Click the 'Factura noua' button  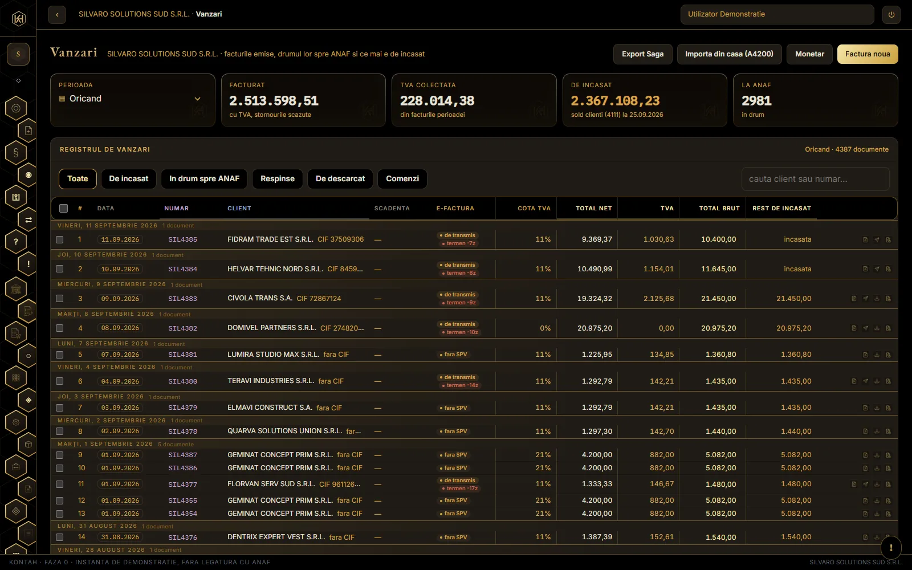[x=868, y=54]
